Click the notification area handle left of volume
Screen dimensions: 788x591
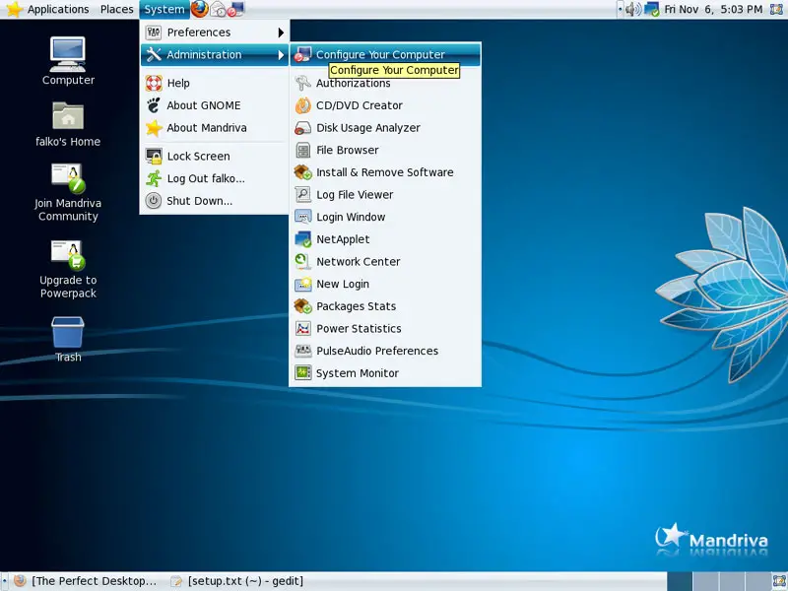point(621,9)
